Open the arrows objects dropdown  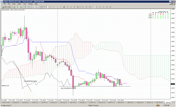pos(78,7)
